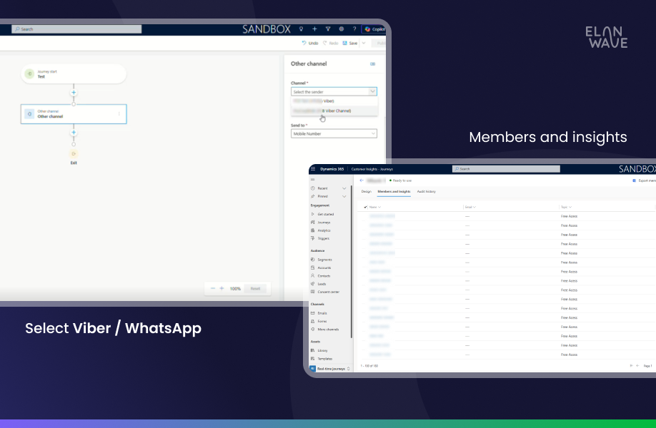Screen dimensions: 656x428
Task: Open Triggers in sidebar
Action: pyautogui.click(x=324, y=238)
